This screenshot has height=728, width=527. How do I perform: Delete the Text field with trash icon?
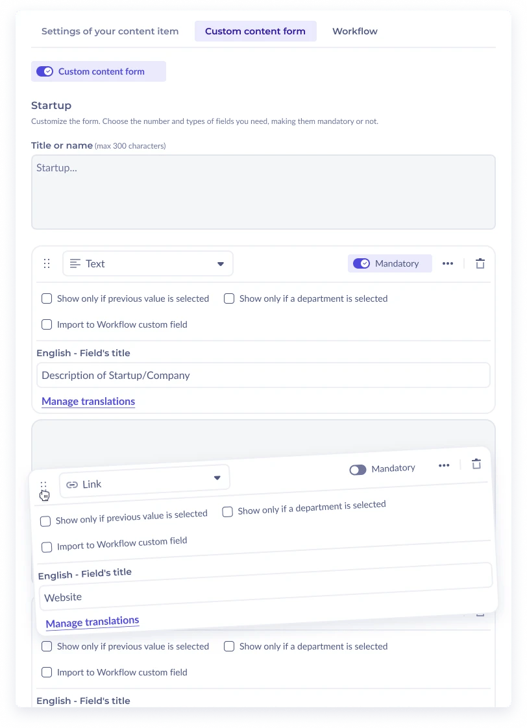point(480,263)
